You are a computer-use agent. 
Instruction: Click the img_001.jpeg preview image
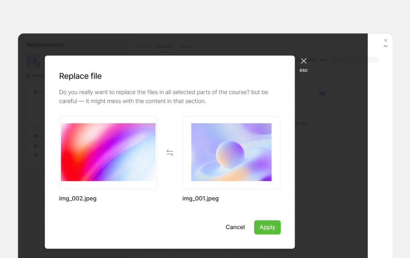click(231, 152)
